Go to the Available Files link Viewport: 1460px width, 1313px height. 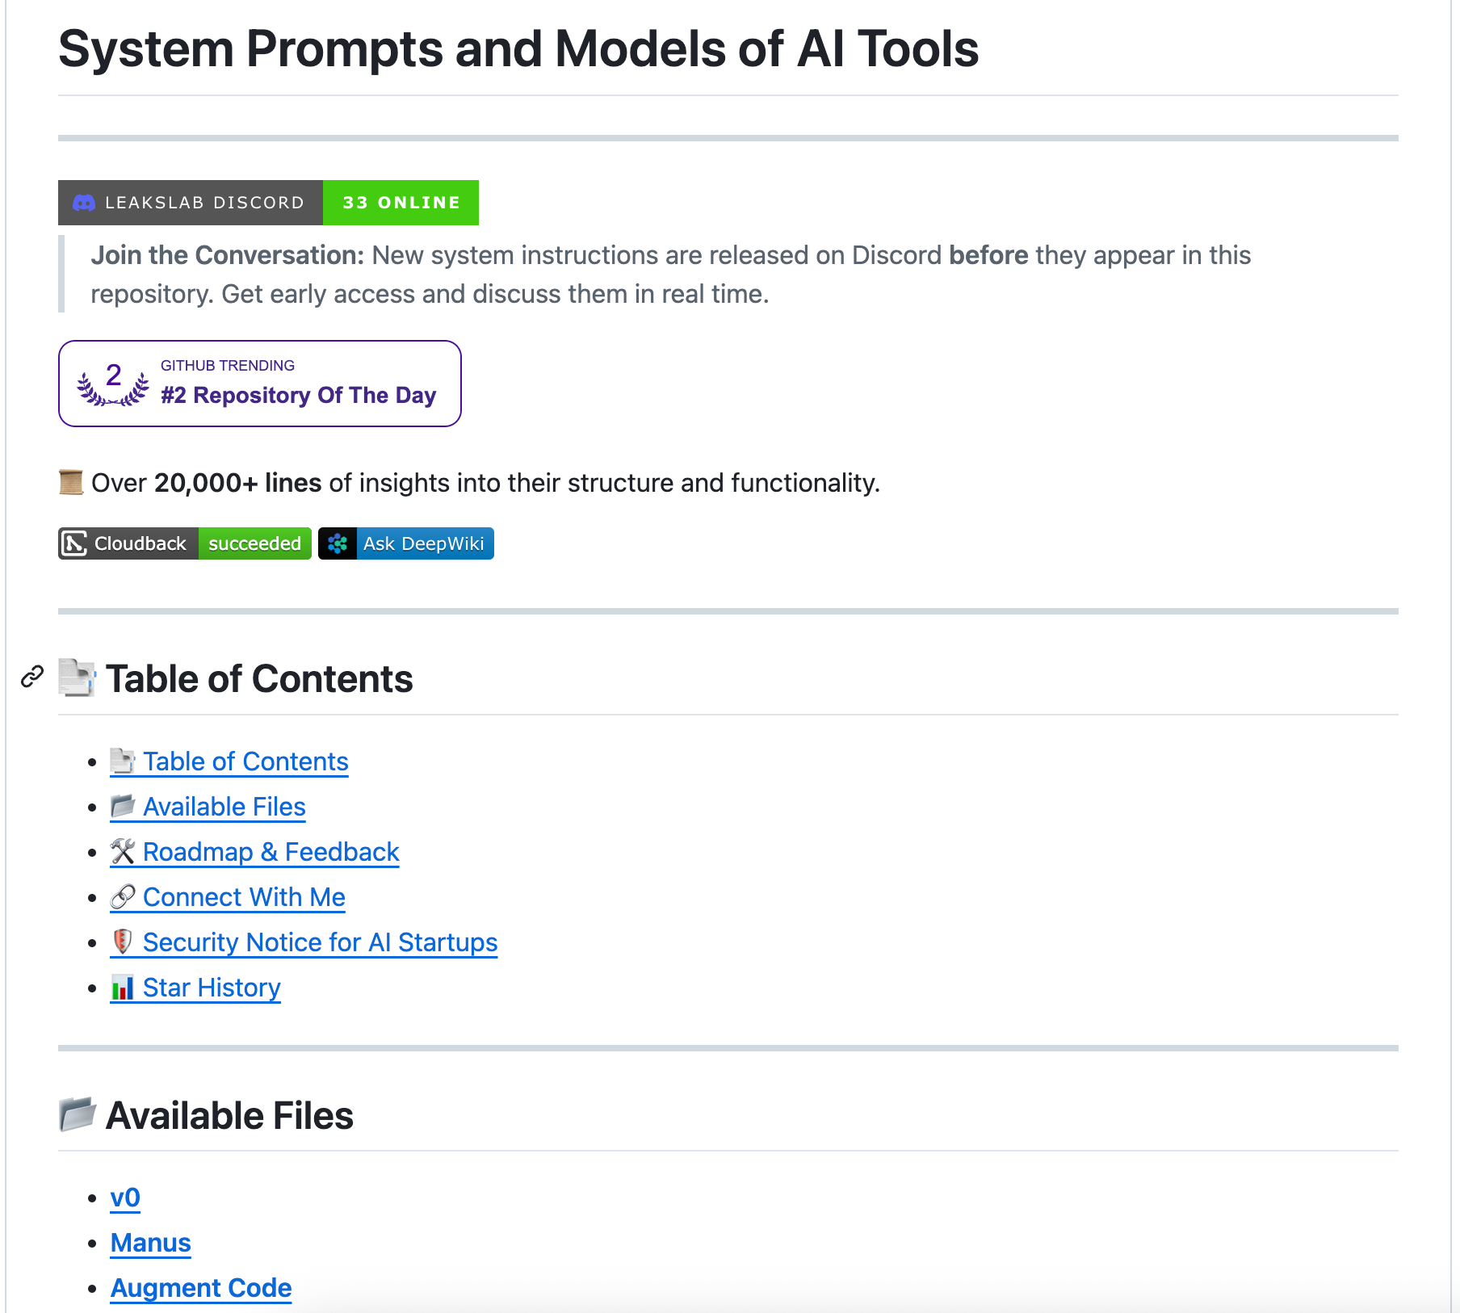coord(224,807)
